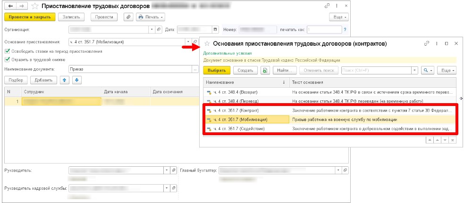464x203 pixels.
Task: Click the Создать button in the grounds list
Action: [245, 70]
